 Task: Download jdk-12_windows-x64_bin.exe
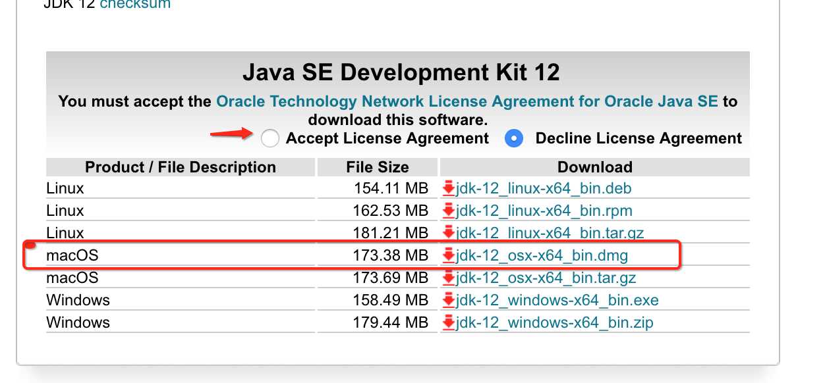coord(557,300)
